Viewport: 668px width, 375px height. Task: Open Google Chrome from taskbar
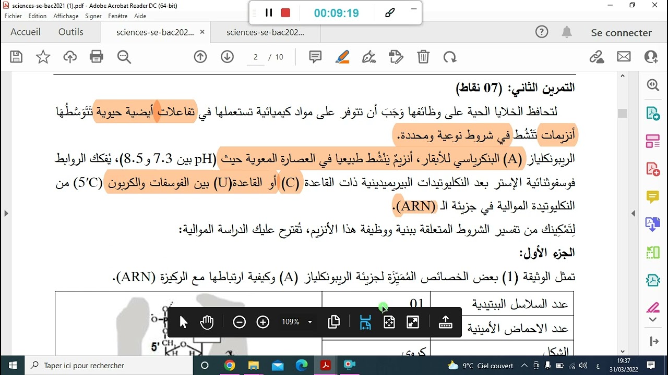click(x=229, y=365)
